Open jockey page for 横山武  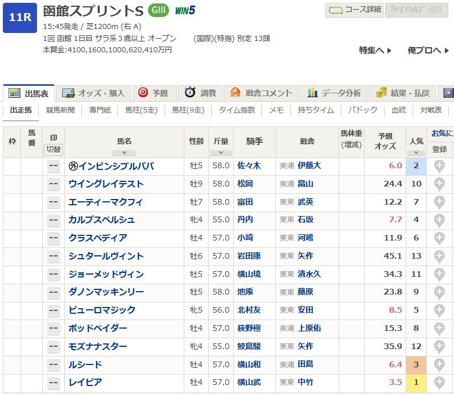click(249, 383)
